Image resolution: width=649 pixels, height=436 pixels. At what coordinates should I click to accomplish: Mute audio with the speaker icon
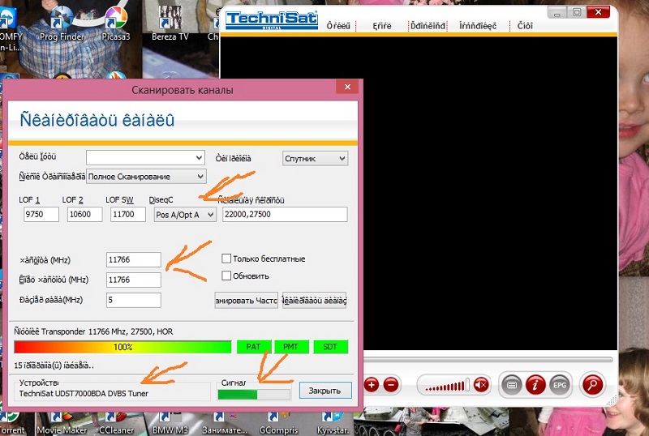coord(481,384)
